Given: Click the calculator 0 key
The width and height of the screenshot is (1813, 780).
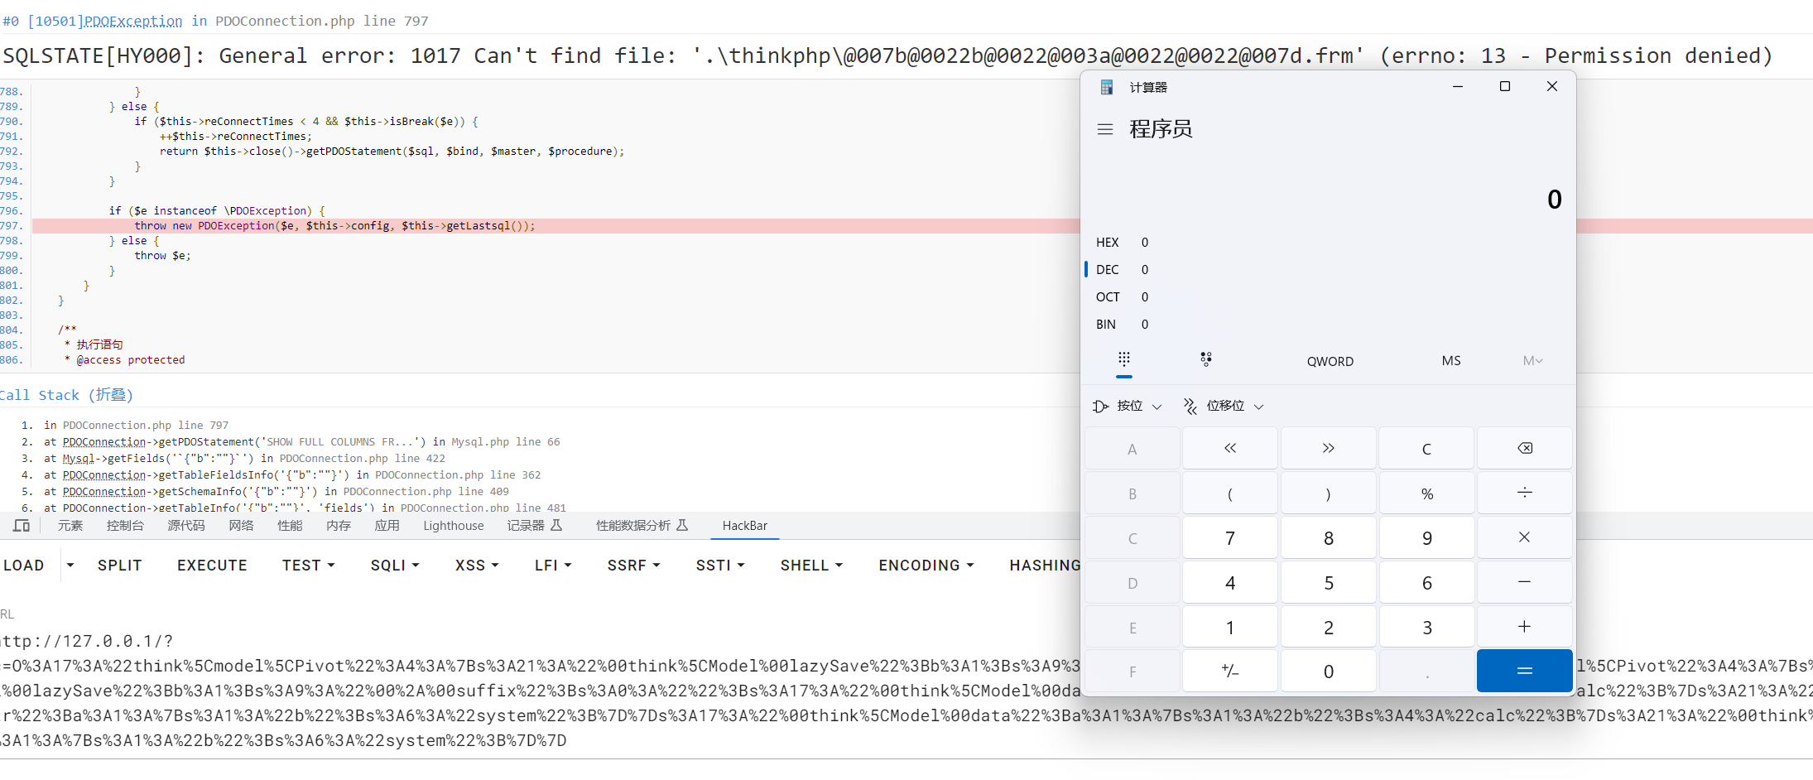Looking at the screenshot, I should pos(1328,671).
